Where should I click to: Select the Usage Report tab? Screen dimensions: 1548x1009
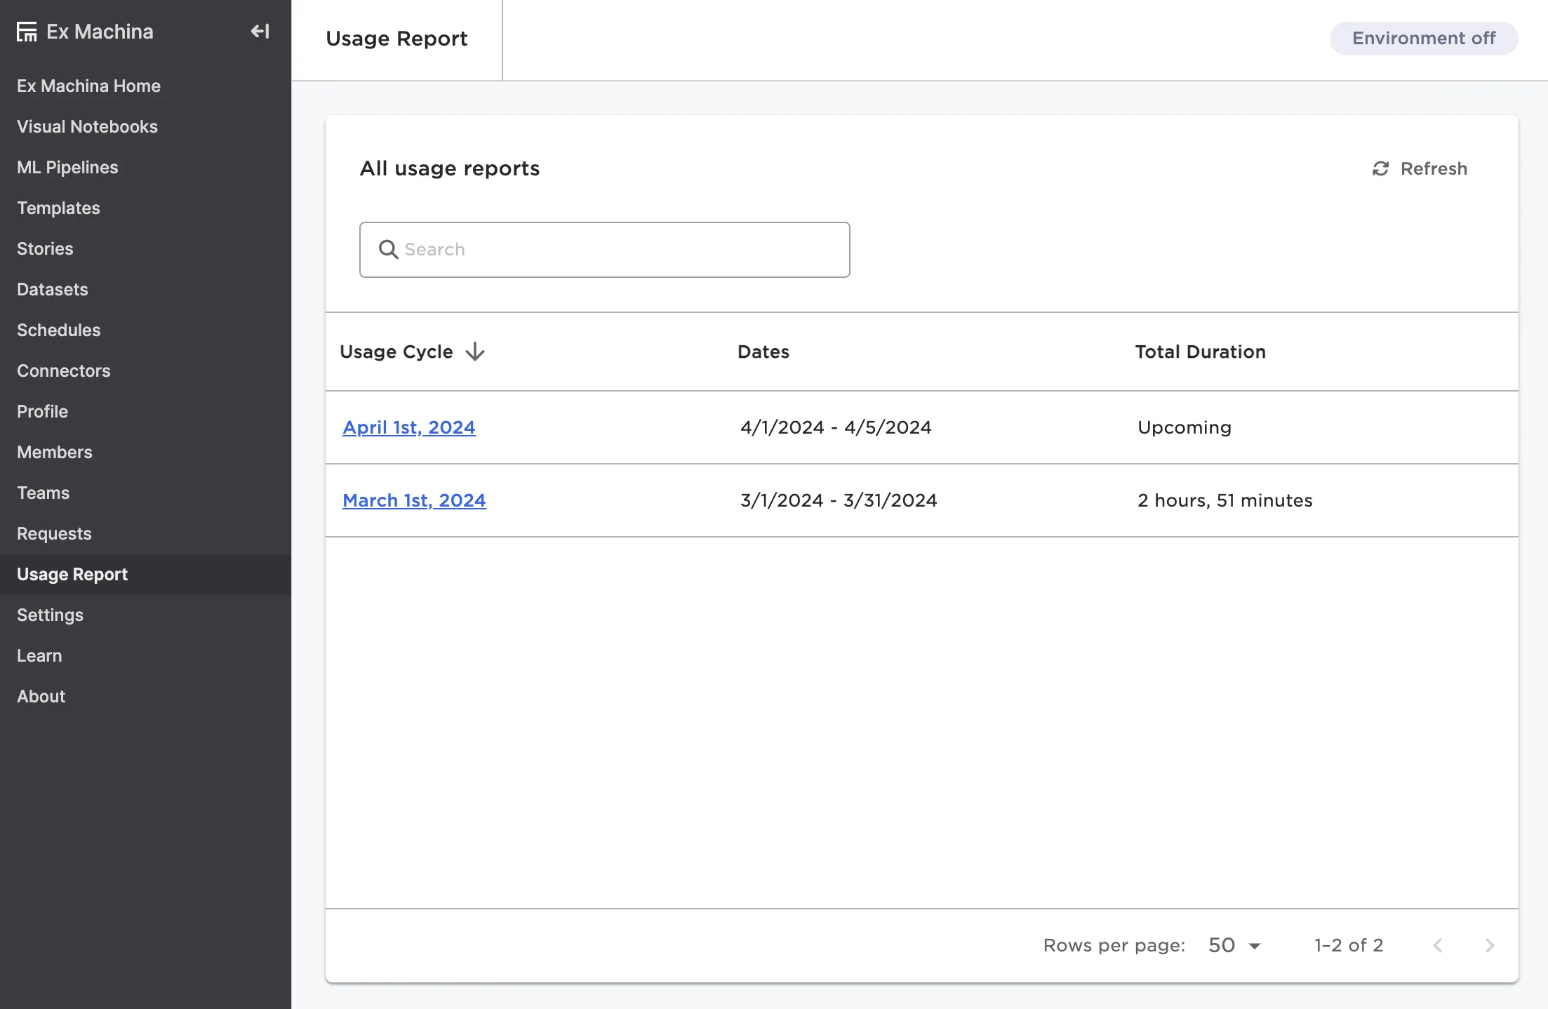pos(396,39)
